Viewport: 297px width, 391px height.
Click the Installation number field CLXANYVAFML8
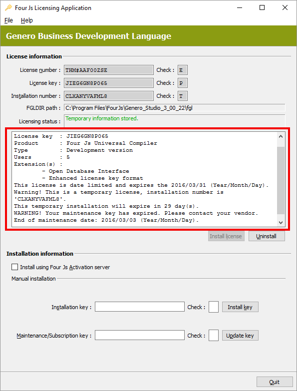pos(109,96)
